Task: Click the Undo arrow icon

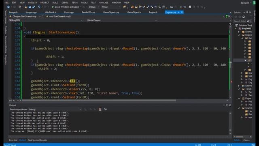Action: (39, 7)
